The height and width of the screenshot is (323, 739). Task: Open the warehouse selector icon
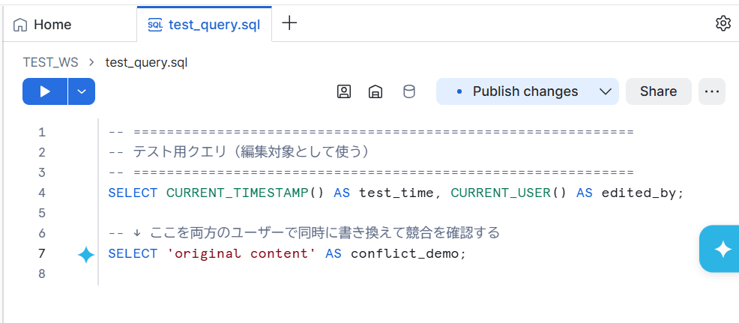tap(375, 91)
